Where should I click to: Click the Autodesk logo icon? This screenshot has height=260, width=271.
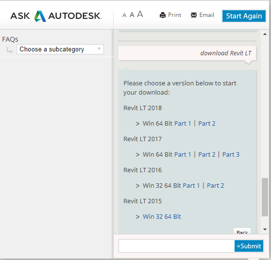(40, 16)
